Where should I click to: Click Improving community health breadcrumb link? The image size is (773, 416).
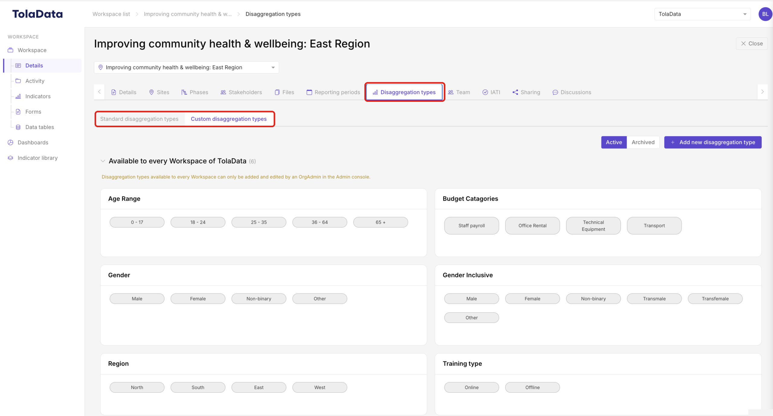188,14
